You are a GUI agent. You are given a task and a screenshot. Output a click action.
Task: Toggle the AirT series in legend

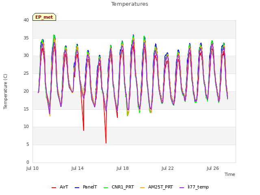[x=60, y=187]
